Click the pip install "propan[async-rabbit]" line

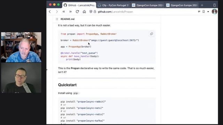click(83, 102)
